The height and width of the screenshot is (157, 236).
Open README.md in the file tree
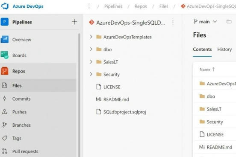116,99
